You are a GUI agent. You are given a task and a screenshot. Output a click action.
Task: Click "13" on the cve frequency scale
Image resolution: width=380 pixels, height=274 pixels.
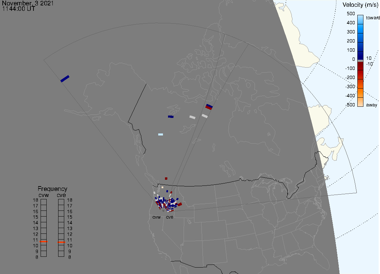click(70, 228)
